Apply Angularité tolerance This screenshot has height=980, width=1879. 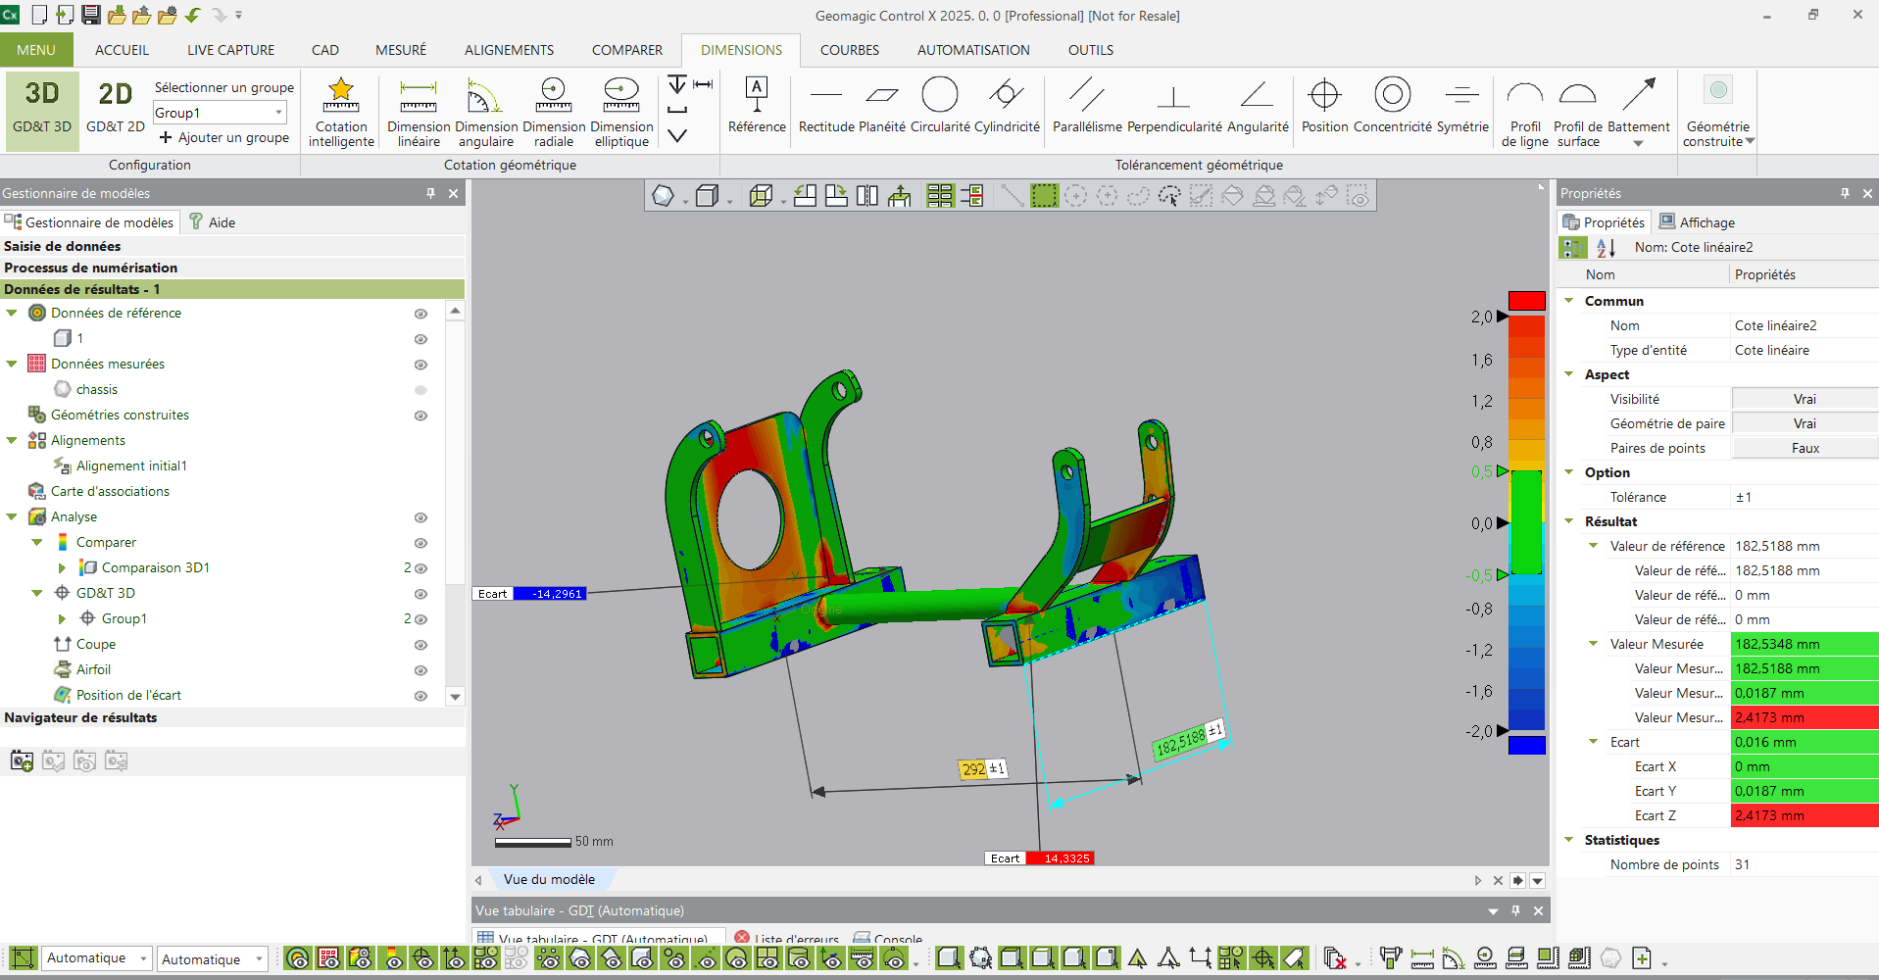coord(1258,106)
